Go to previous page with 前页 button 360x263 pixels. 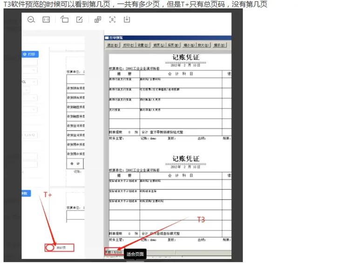point(159,45)
